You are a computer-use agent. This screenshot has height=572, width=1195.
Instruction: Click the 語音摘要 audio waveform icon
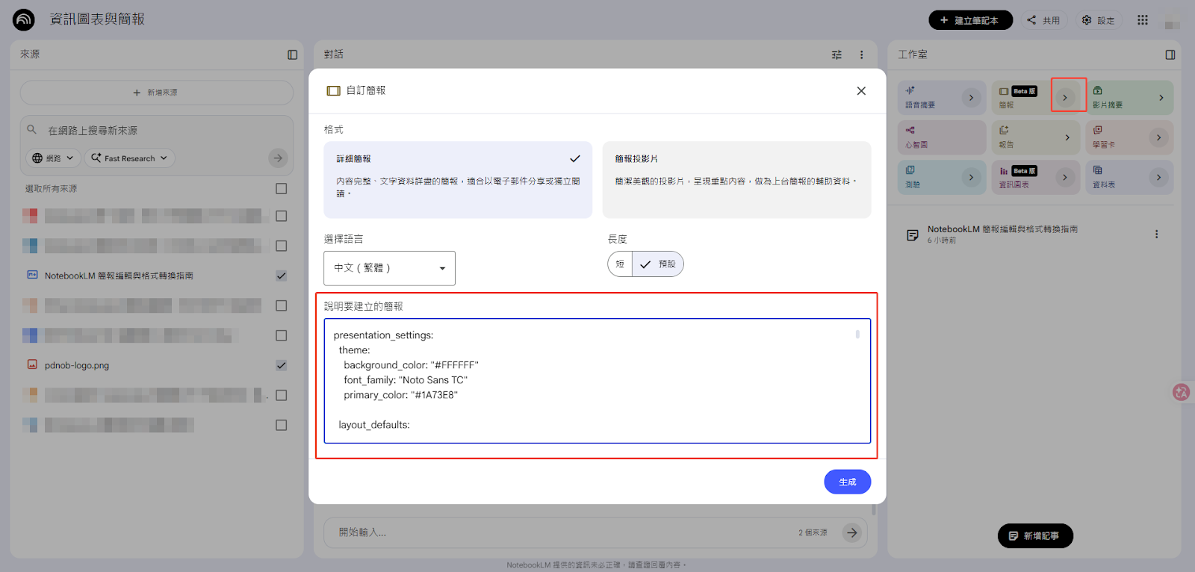pyautogui.click(x=910, y=90)
